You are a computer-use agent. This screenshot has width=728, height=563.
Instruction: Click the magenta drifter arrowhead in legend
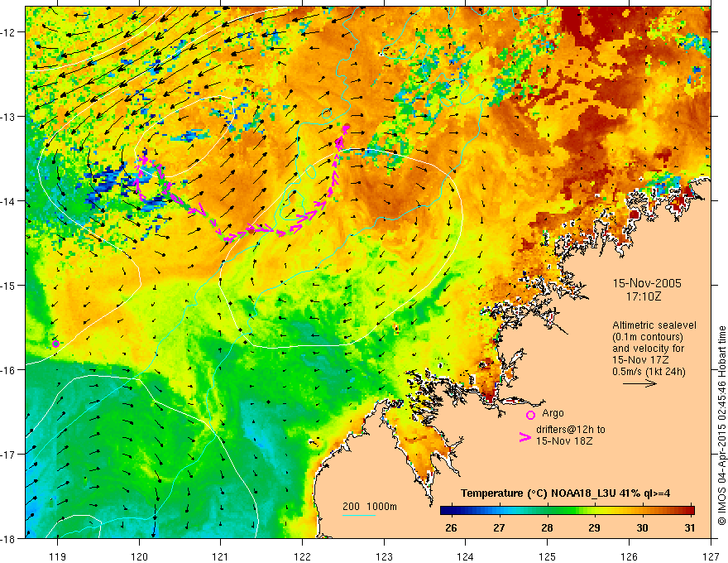[525, 437]
